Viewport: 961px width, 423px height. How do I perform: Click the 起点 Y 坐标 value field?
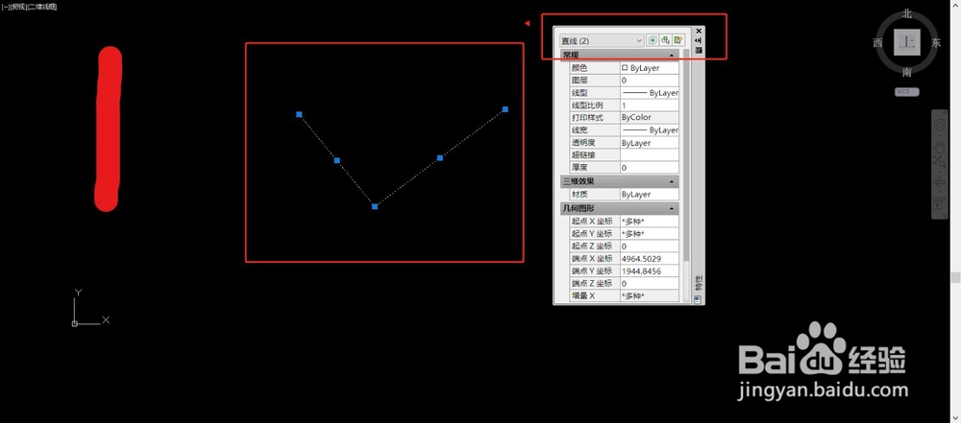(649, 234)
